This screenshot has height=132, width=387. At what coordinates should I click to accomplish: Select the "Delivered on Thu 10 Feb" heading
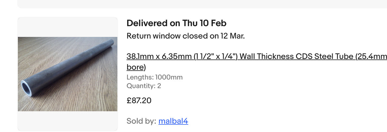pos(176,23)
